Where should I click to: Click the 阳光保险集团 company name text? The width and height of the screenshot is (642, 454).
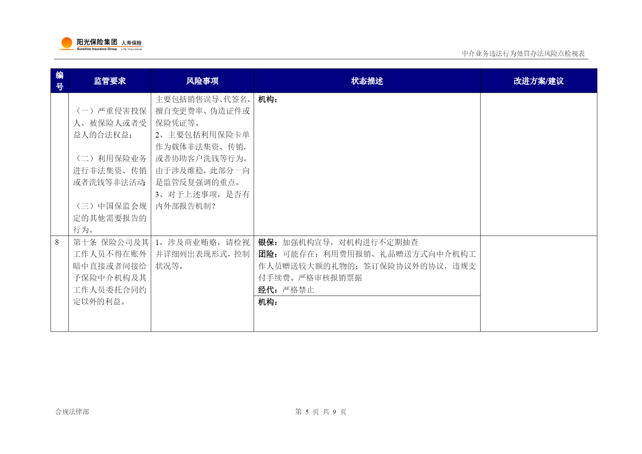coord(97,42)
